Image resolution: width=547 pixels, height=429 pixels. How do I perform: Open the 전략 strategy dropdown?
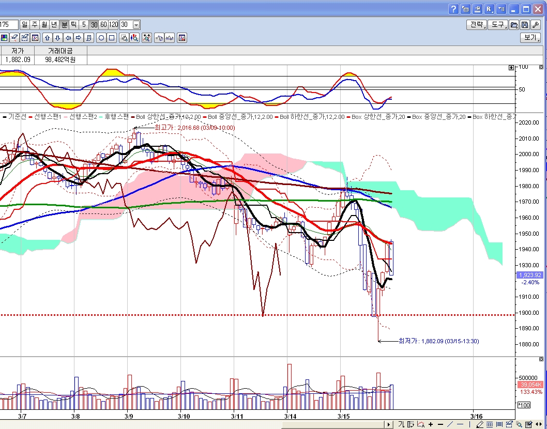click(x=476, y=25)
